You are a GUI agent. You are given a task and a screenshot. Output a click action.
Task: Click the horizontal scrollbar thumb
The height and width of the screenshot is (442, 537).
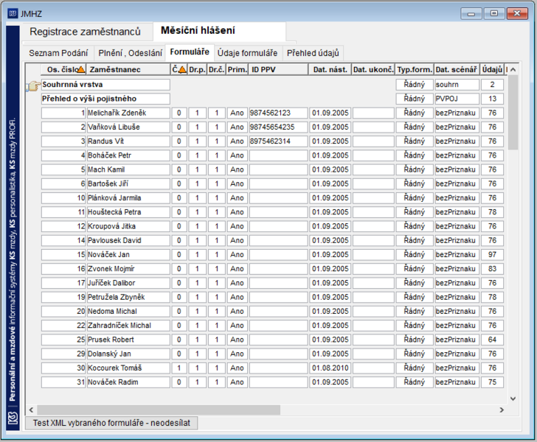[159, 410]
